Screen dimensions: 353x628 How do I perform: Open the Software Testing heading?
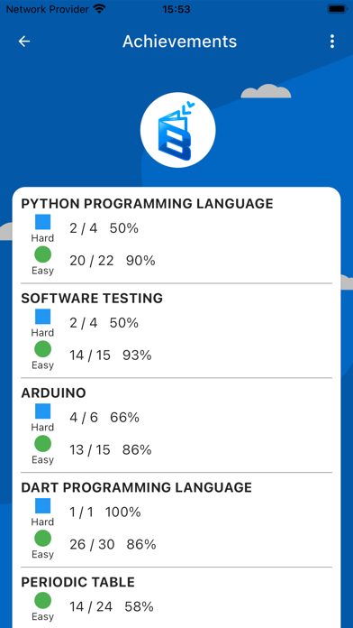(92, 299)
